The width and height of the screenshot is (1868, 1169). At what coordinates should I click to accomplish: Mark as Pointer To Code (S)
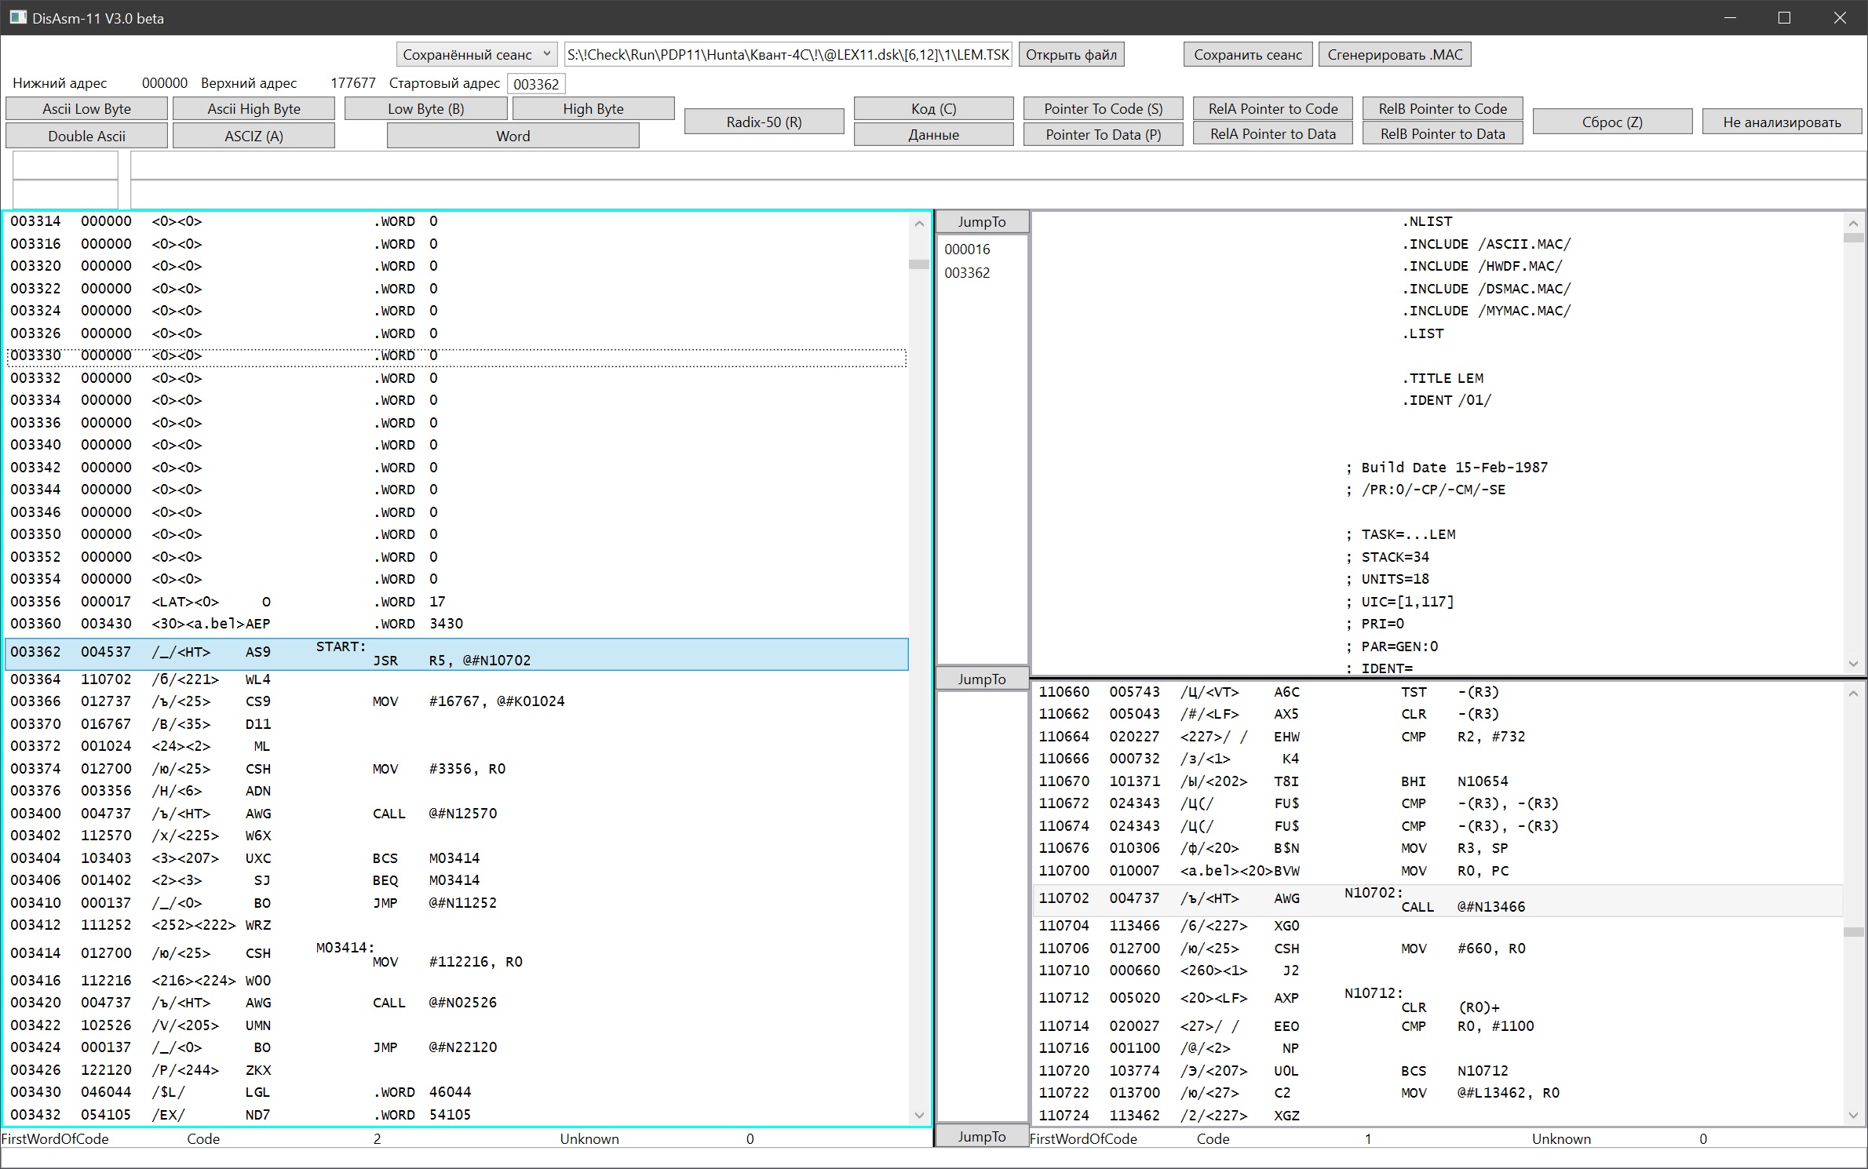[x=1103, y=108]
